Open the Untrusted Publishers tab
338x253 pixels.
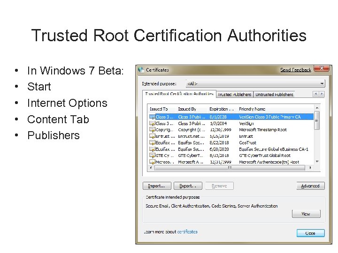click(274, 95)
